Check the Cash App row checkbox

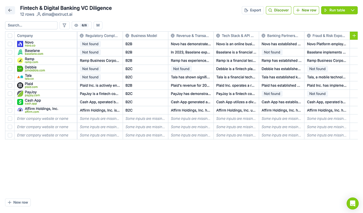(10, 102)
